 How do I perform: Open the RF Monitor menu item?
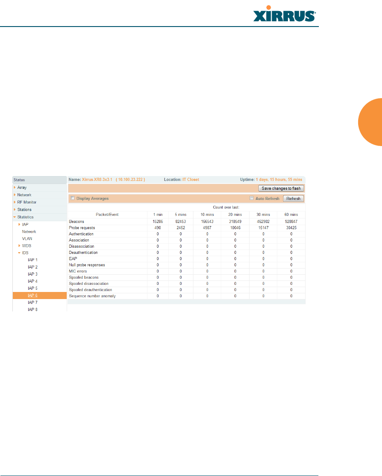pos(26,202)
